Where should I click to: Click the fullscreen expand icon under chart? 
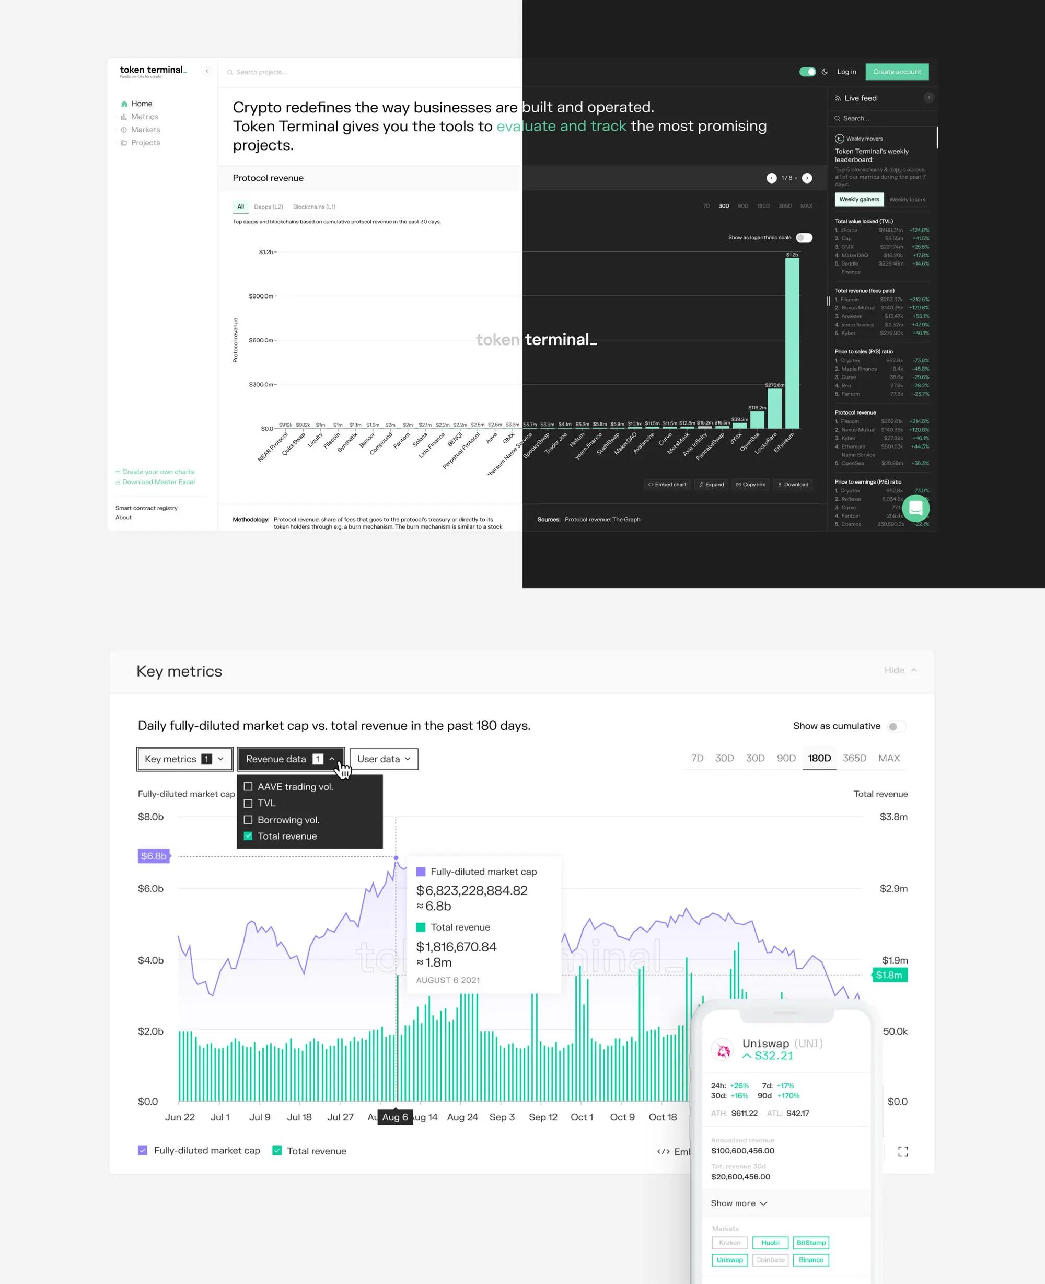(903, 1152)
